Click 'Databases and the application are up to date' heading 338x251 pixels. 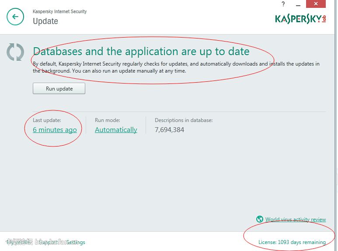pyautogui.click(x=141, y=52)
